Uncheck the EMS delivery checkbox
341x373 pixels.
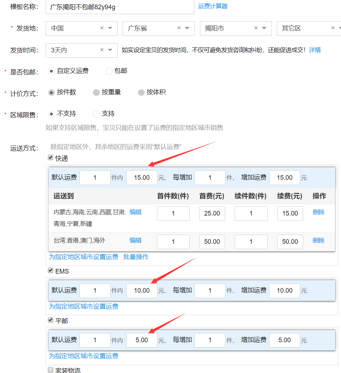click(x=51, y=271)
